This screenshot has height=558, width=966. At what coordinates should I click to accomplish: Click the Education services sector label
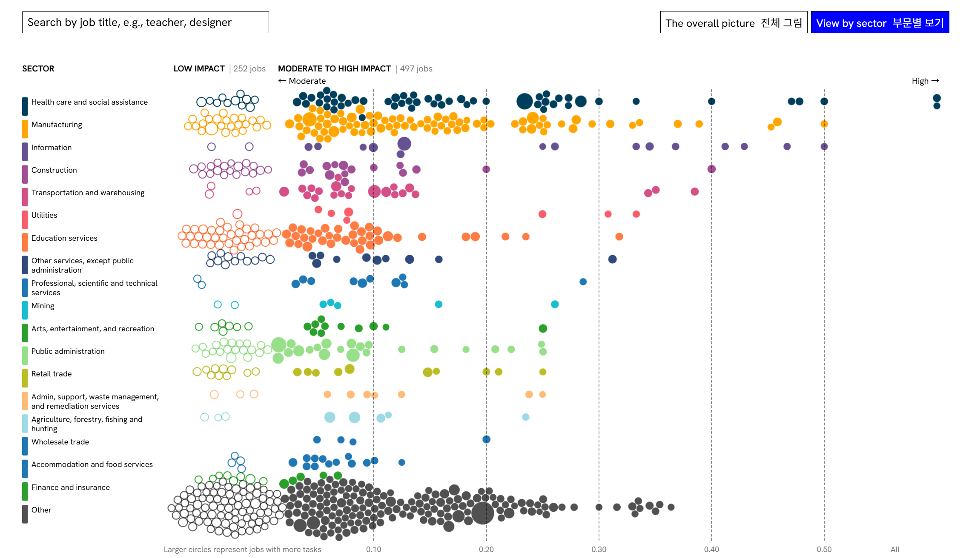point(64,238)
